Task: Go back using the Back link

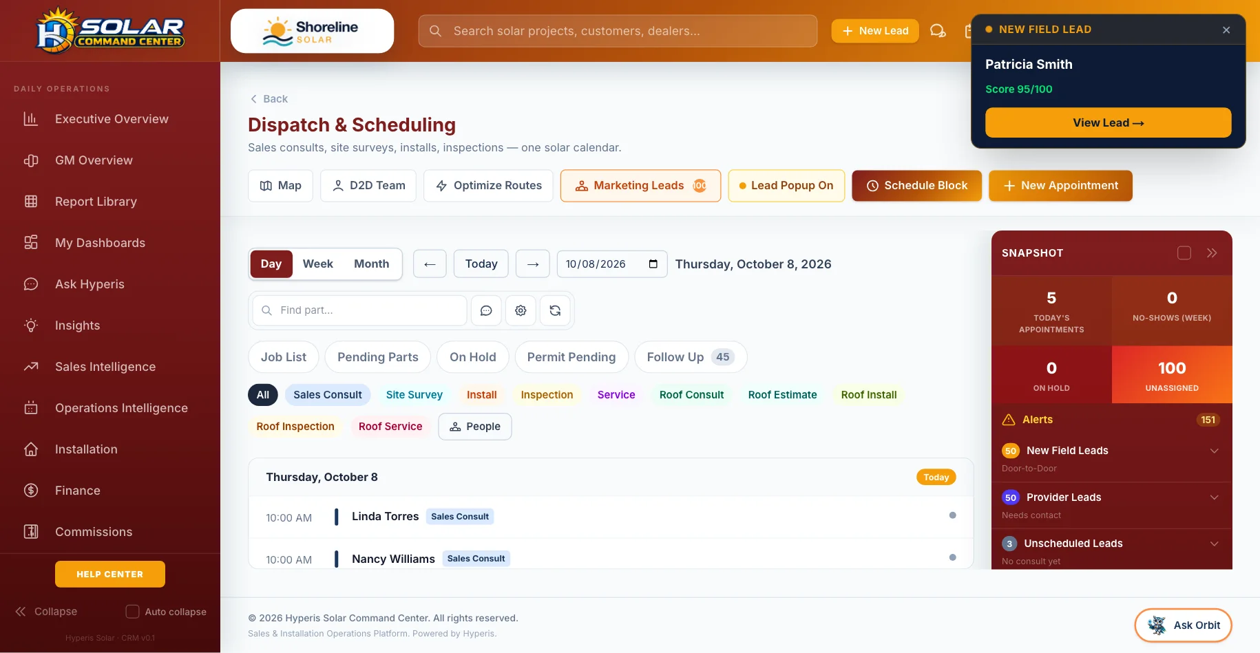Action: (x=269, y=99)
